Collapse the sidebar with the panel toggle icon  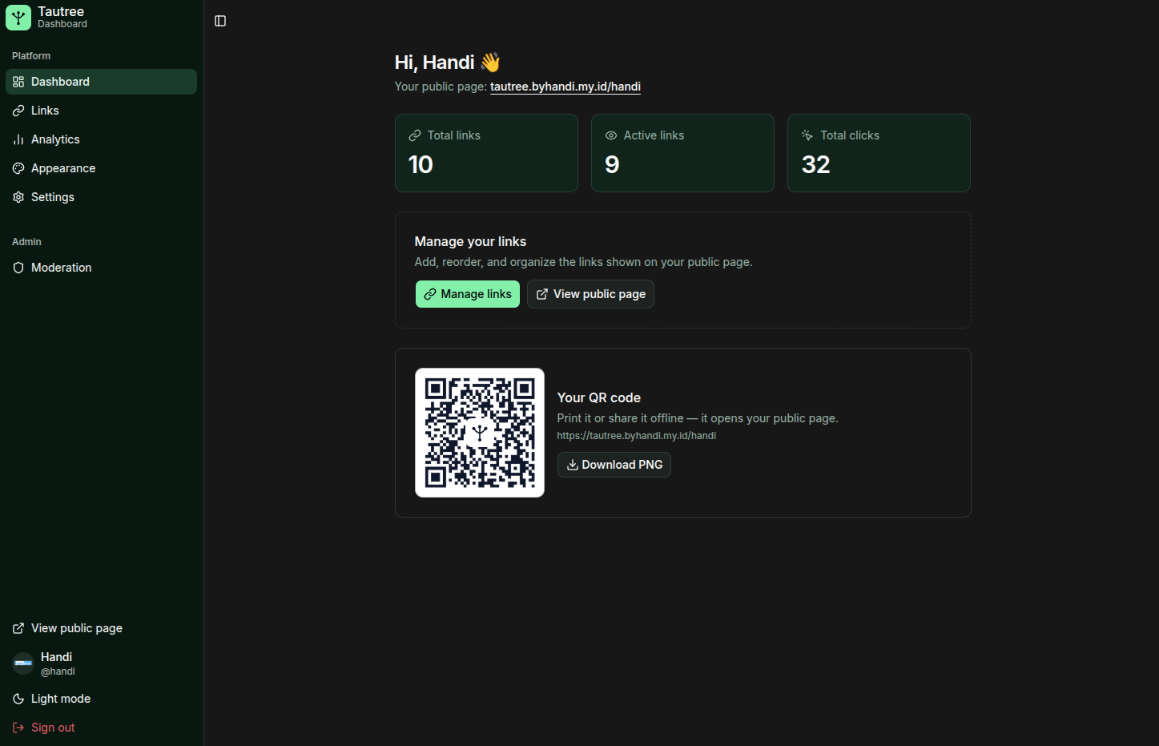(220, 21)
